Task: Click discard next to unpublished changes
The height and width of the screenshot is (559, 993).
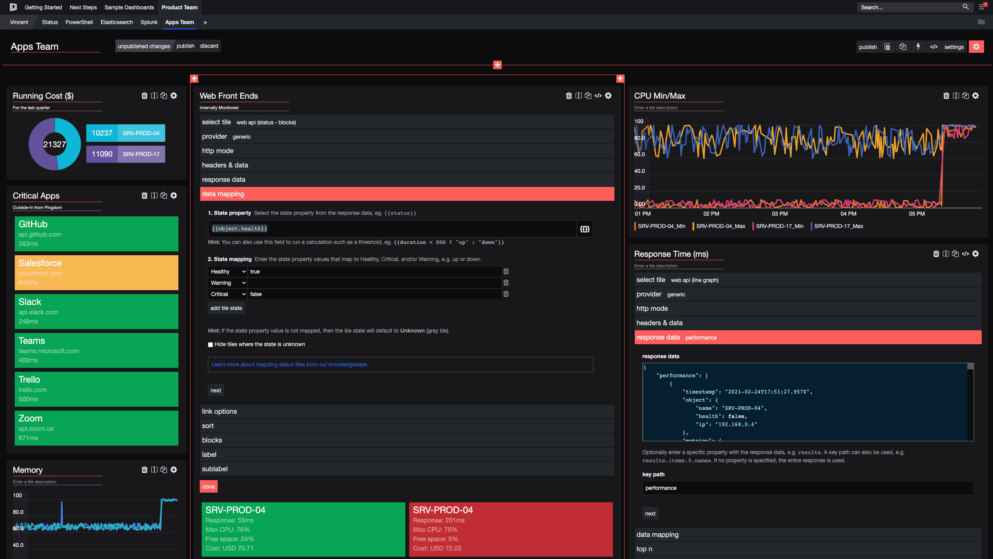Action: click(209, 46)
